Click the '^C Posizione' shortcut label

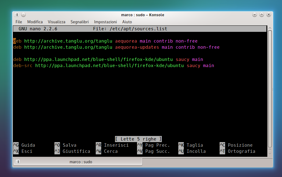coord(236,145)
